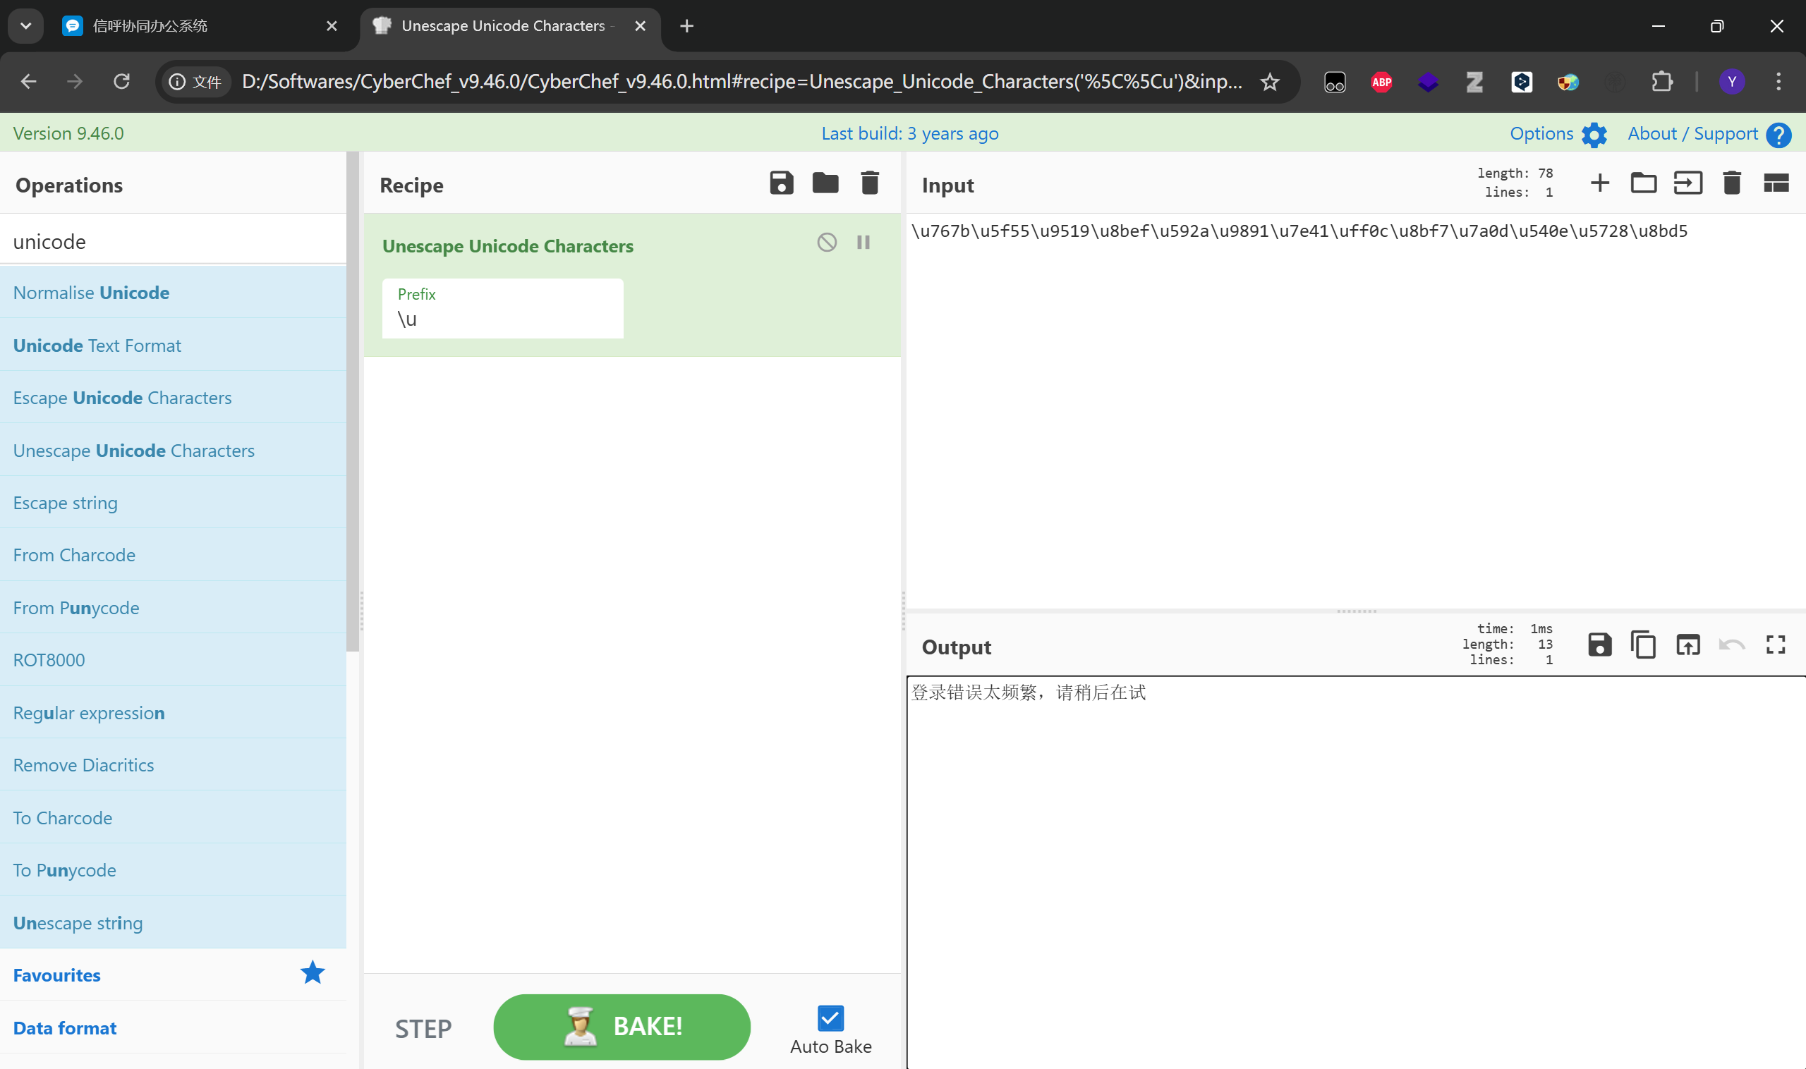Load a recipe with the folder icon
1806x1069 pixels.
tap(825, 183)
